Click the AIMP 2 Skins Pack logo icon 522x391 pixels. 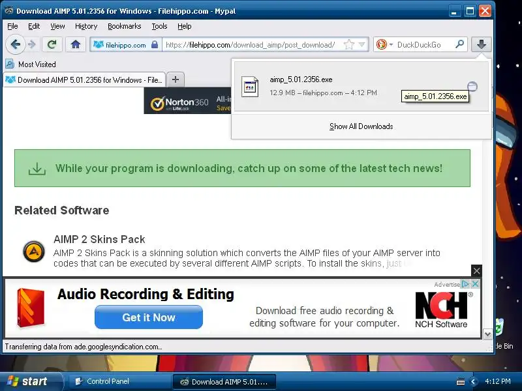click(34, 251)
